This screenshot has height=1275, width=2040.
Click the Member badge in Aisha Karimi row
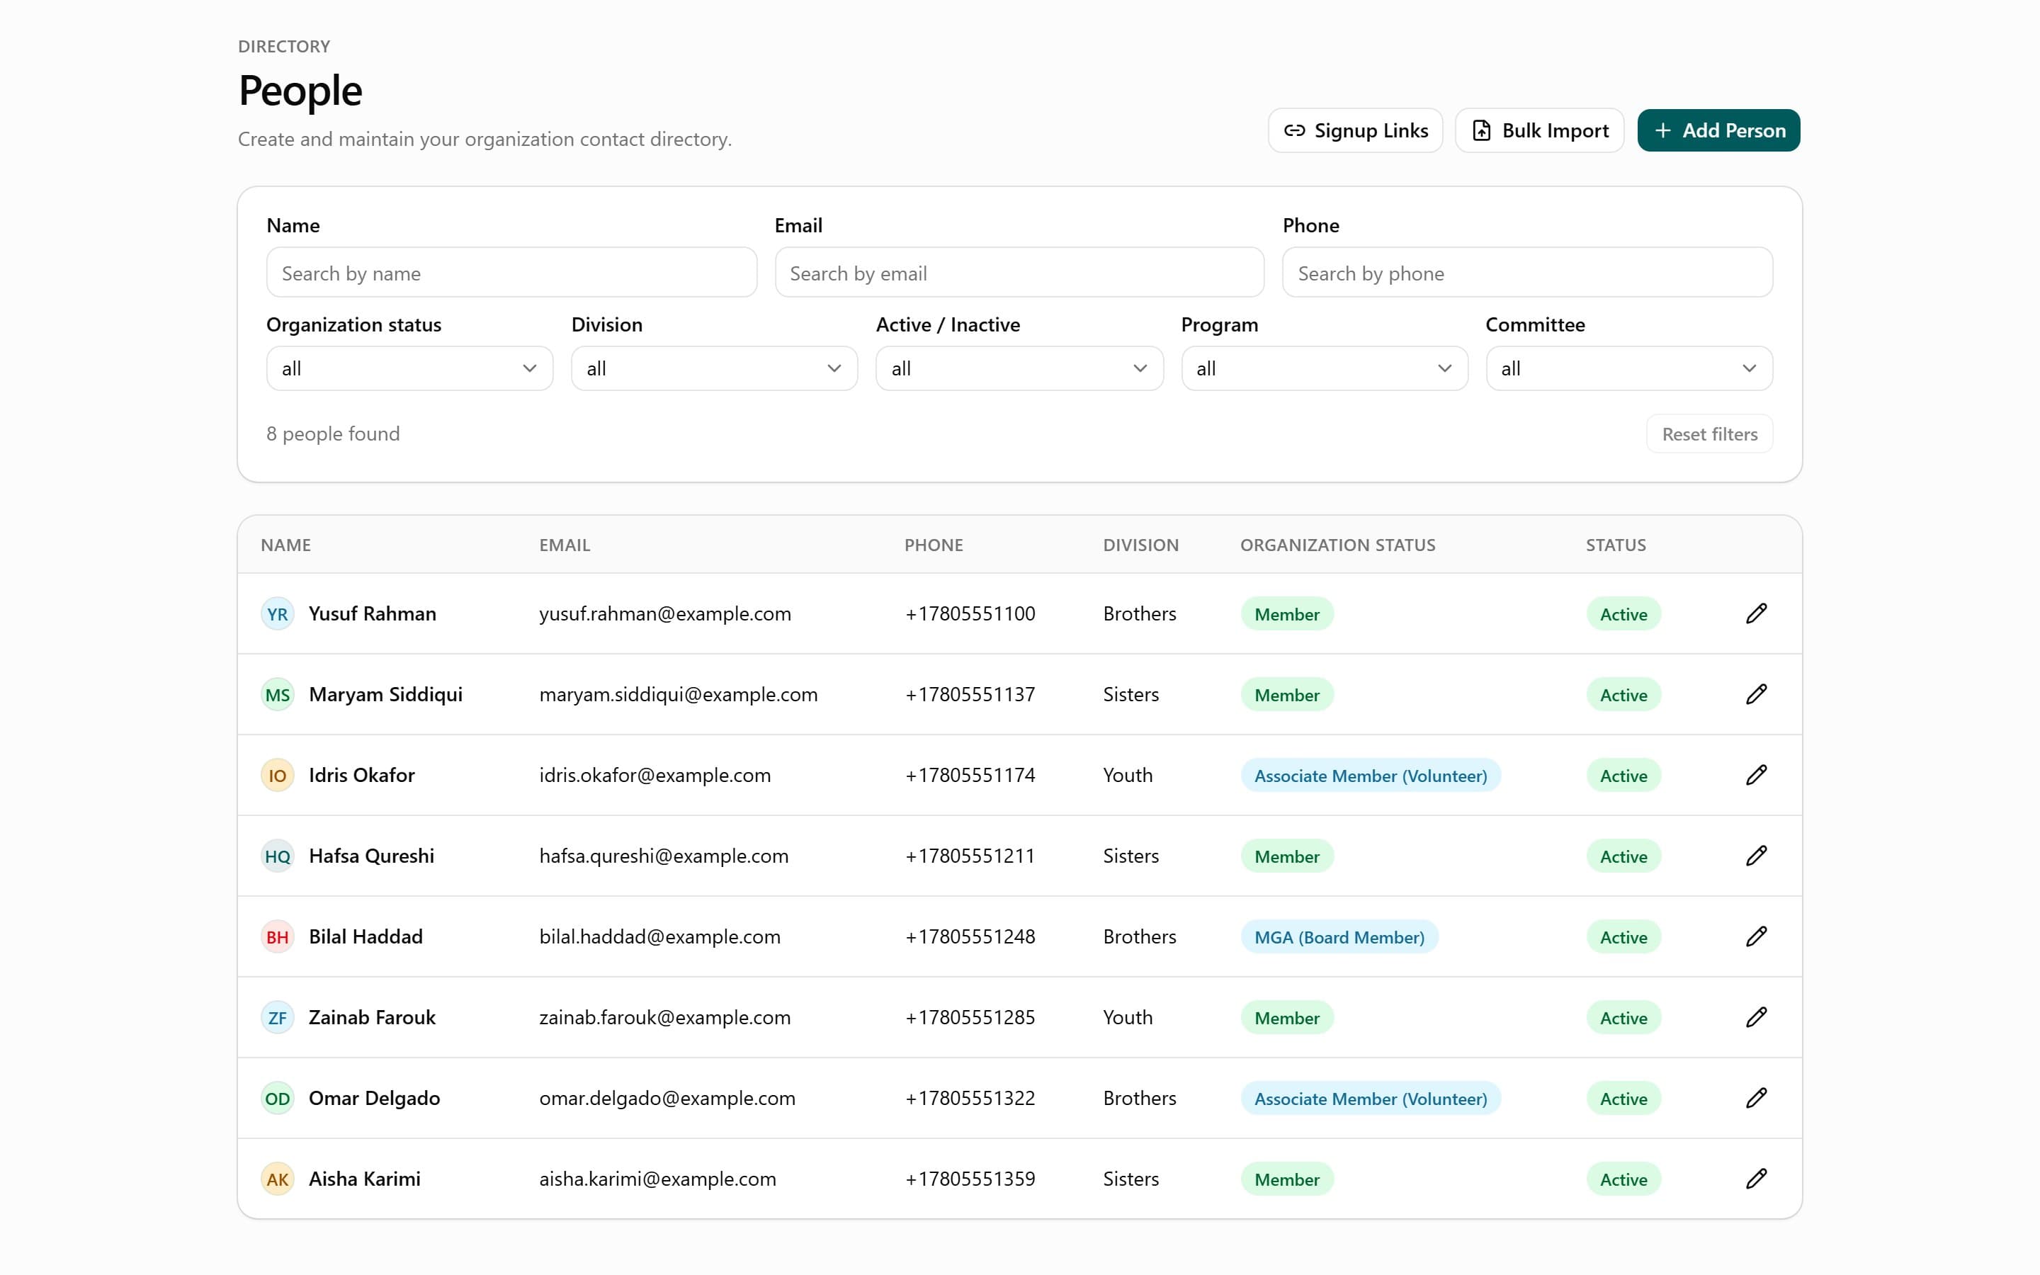(x=1287, y=1179)
